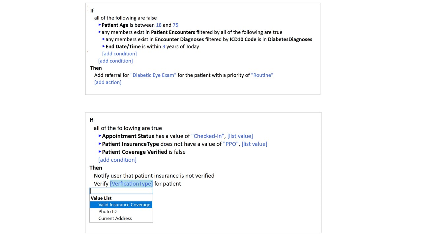Edit the minimum age value 18
The height and width of the screenshot is (237, 422).
[x=159, y=25]
